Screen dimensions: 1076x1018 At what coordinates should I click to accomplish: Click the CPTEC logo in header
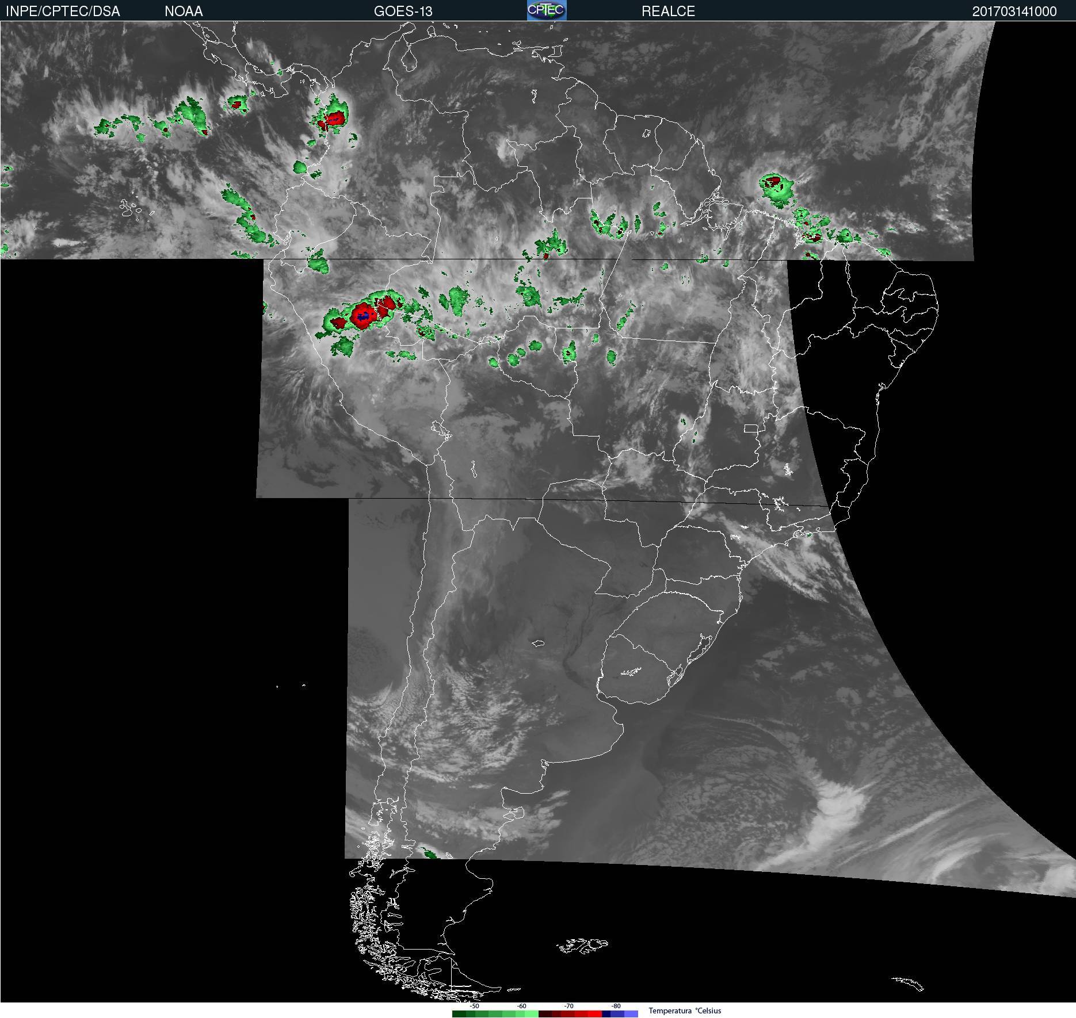tap(547, 10)
